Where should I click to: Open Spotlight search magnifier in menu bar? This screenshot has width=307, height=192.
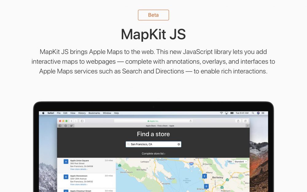[x=253, y=113]
